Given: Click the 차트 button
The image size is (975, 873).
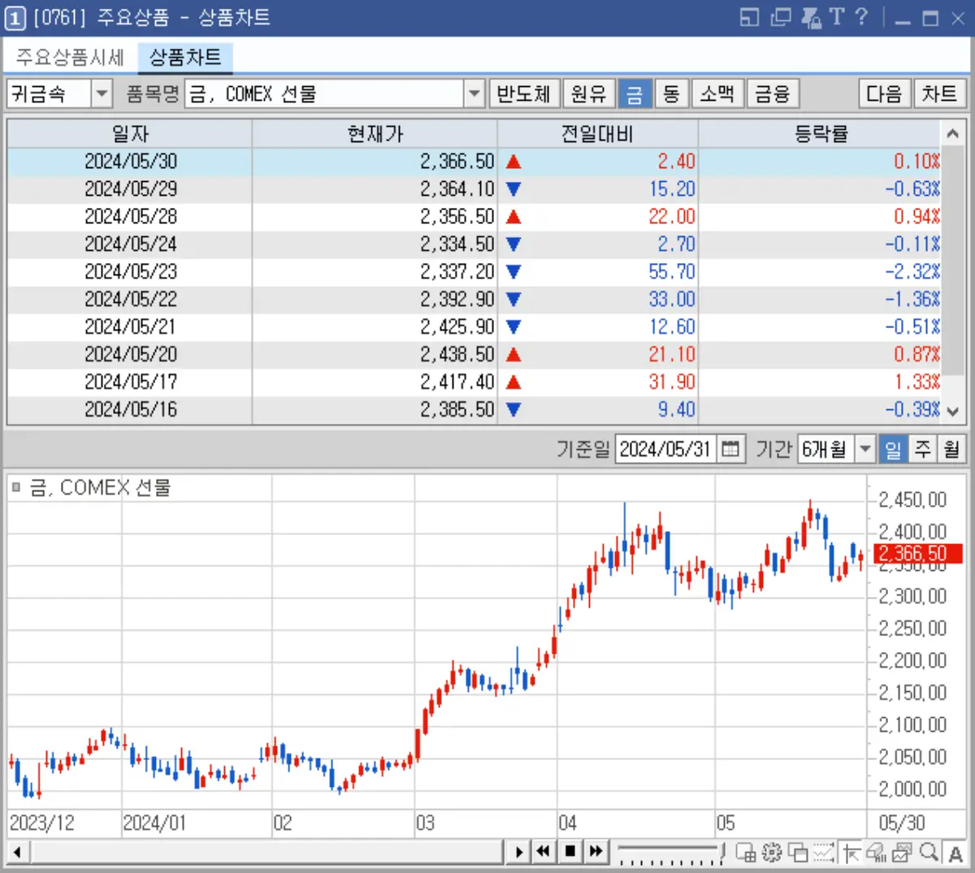Looking at the screenshot, I should tap(939, 94).
